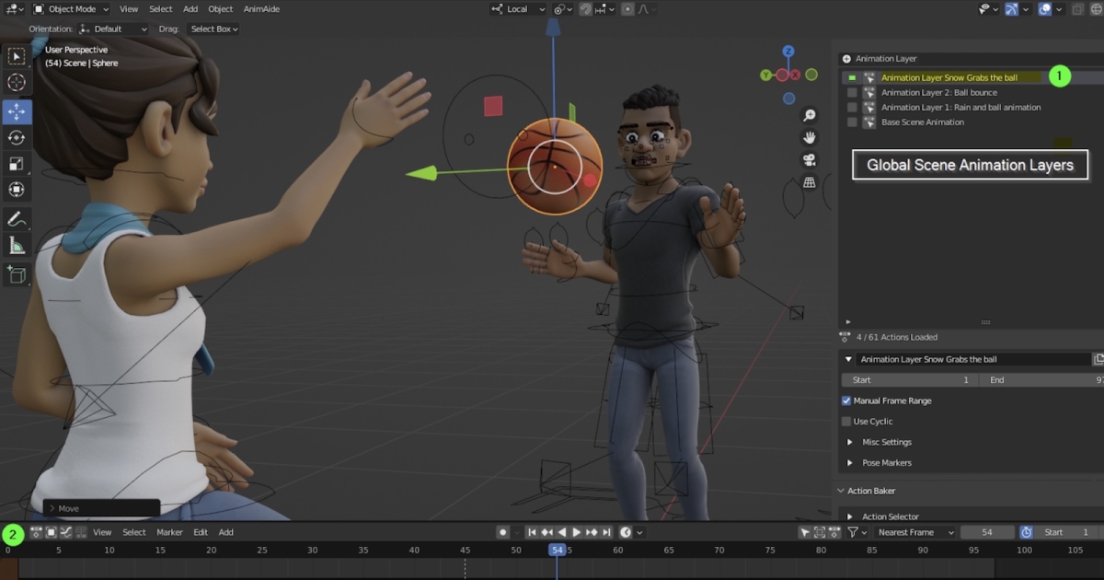Select the Rotate tool
Screen dimensions: 1104x580
pyautogui.click(x=17, y=138)
